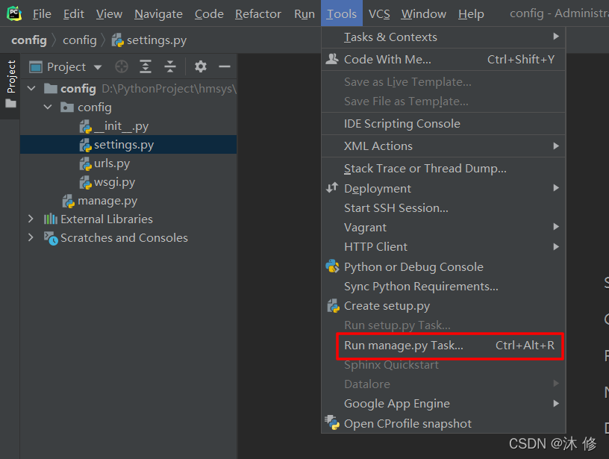
Task: Click the Deployment arrows icon
Action: pyautogui.click(x=332, y=188)
